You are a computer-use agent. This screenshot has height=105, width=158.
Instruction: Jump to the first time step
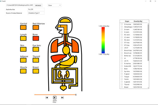point(47,97)
